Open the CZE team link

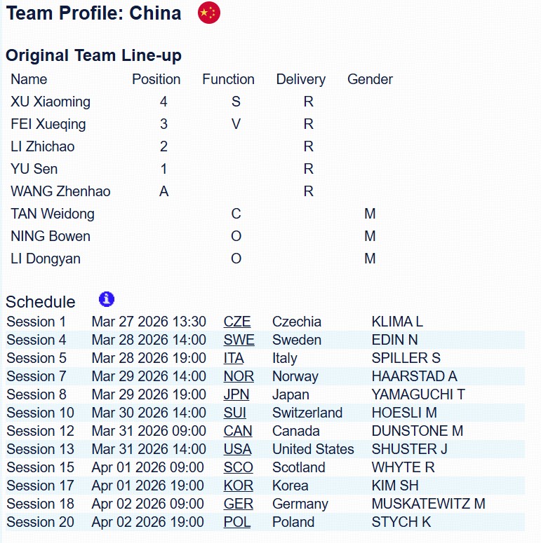click(237, 322)
